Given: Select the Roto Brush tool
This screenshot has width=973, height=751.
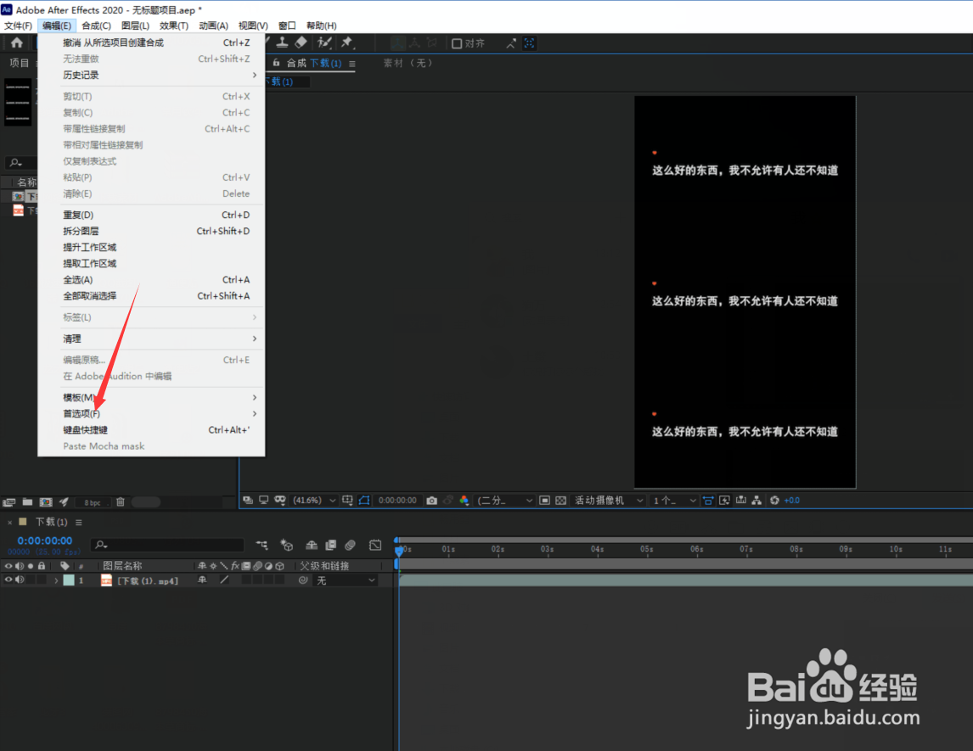Looking at the screenshot, I should point(324,42).
